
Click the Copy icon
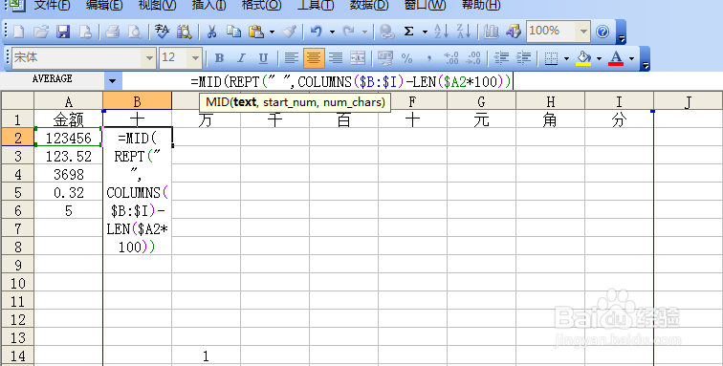[233, 32]
